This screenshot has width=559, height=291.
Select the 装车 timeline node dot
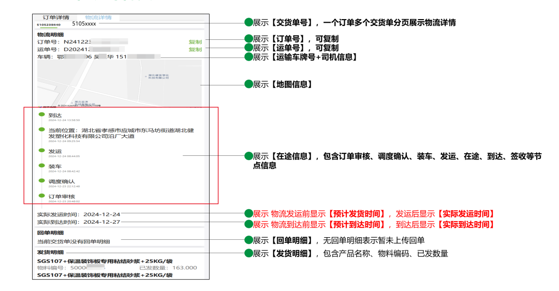(x=41, y=166)
